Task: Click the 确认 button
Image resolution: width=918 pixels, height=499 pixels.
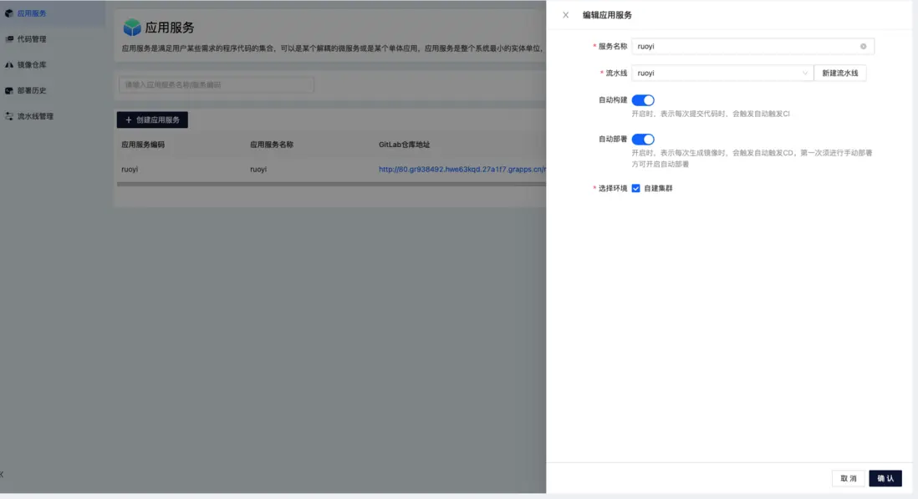Action: (885, 479)
